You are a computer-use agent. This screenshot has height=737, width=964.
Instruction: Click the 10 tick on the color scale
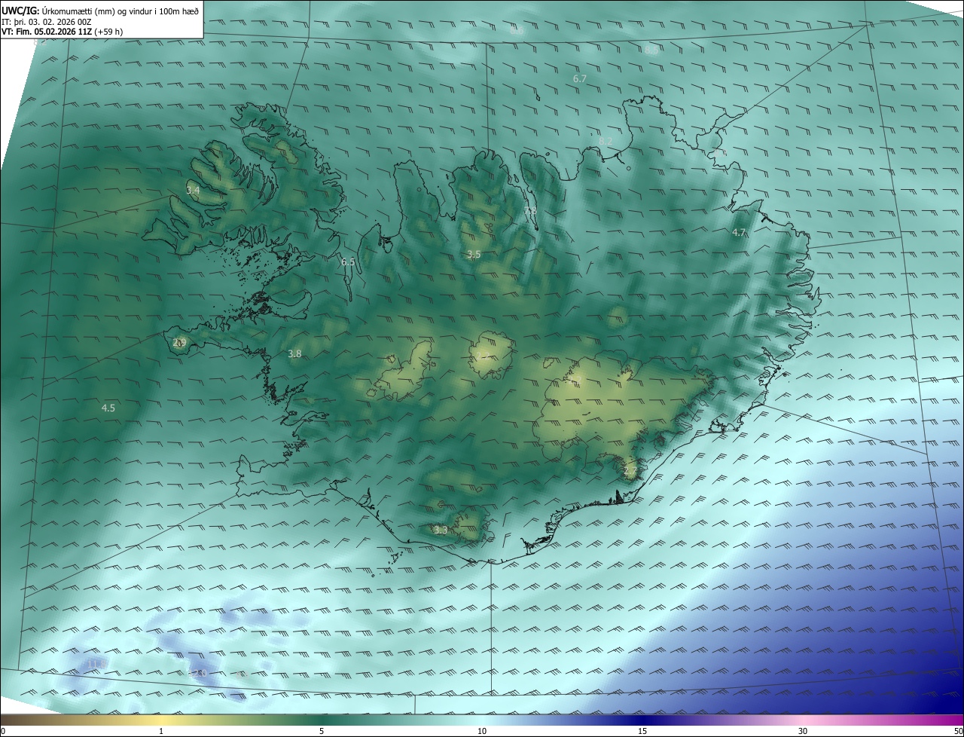(x=482, y=731)
